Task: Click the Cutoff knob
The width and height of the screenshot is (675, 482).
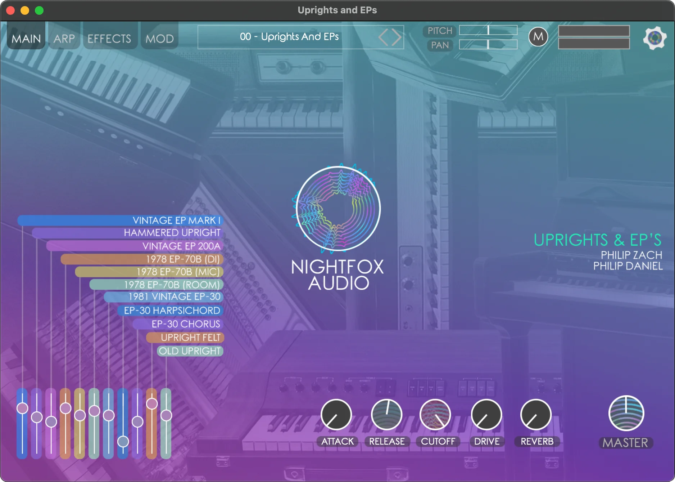Action: pos(435,415)
